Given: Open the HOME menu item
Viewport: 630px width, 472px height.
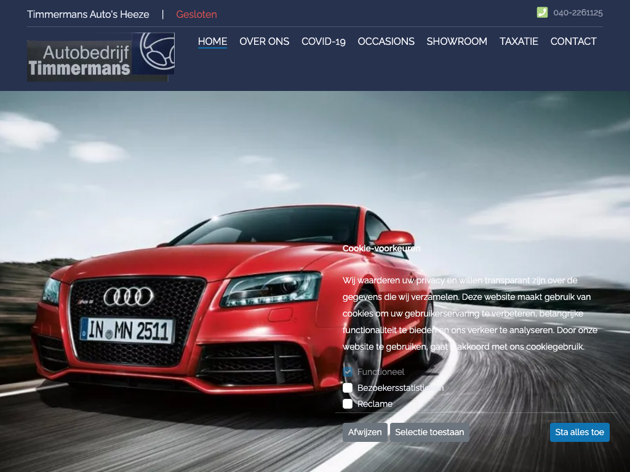Looking at the screenshot, I should (x=212, y=41).
